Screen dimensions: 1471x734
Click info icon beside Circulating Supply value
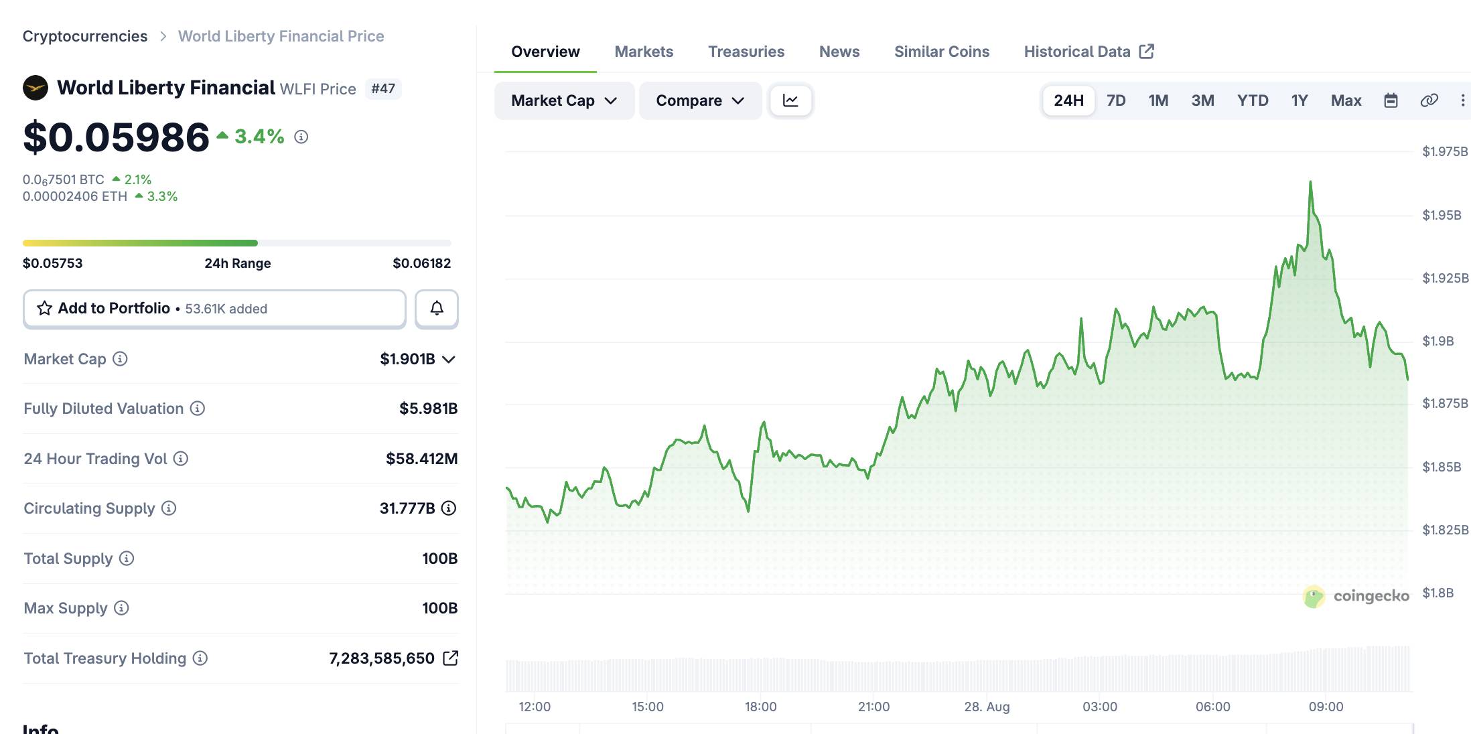pos(449,508)
